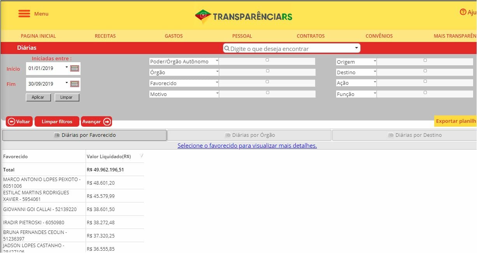477x253 pixels.
Task: Click the search magnifier icon
Action: click(x=227, y=49)
